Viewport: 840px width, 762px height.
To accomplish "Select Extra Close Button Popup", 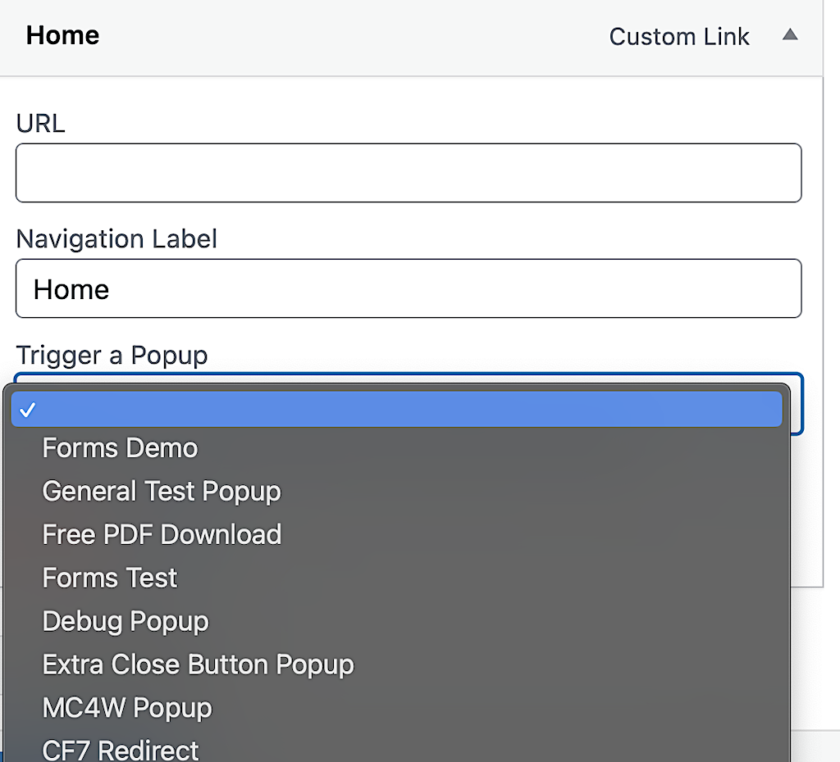I will pos(198,664).
